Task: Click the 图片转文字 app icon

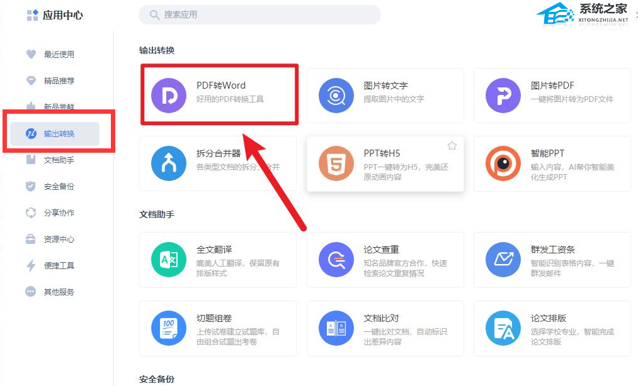Action: click(336, 96)
